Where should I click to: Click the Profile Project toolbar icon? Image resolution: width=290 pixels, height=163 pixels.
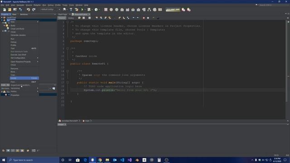[x=96, y=10]
